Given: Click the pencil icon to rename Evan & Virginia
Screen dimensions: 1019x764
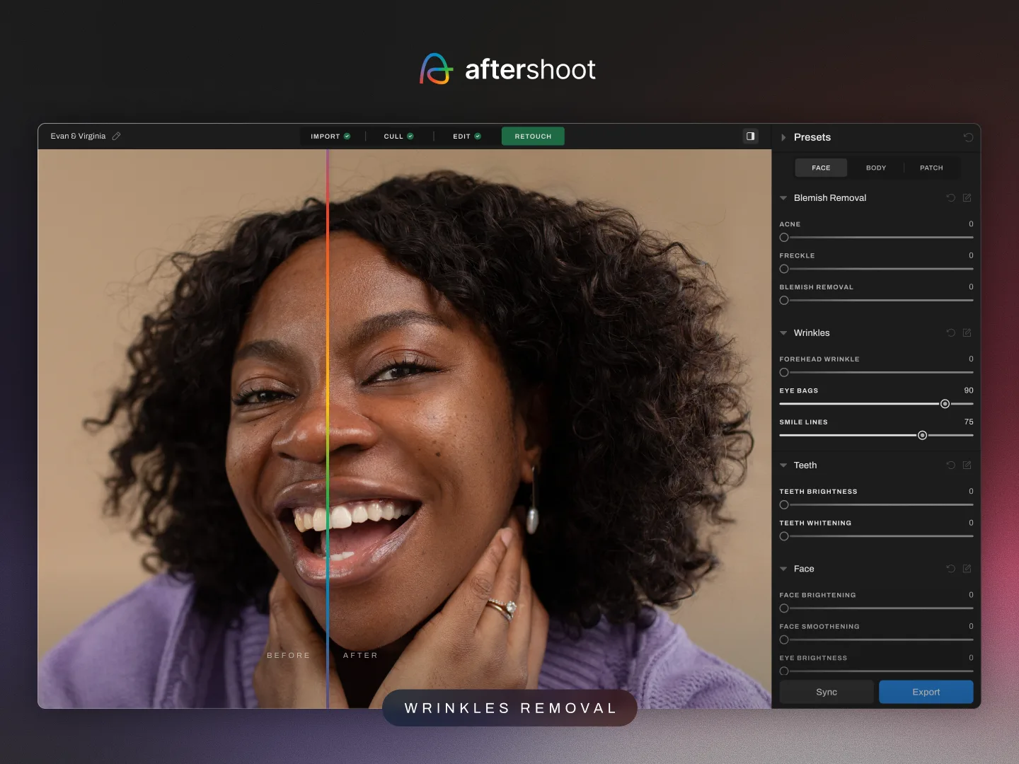Looking at the screenshot, I should 117,136.
